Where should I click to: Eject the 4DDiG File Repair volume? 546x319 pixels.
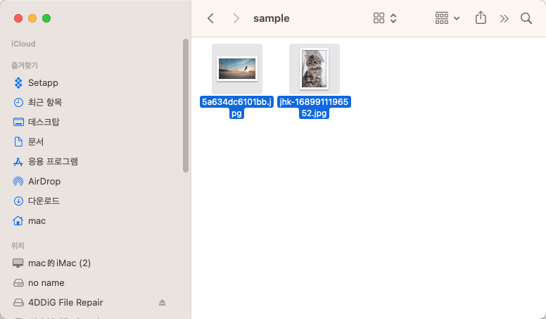click(x=163, y=303)
